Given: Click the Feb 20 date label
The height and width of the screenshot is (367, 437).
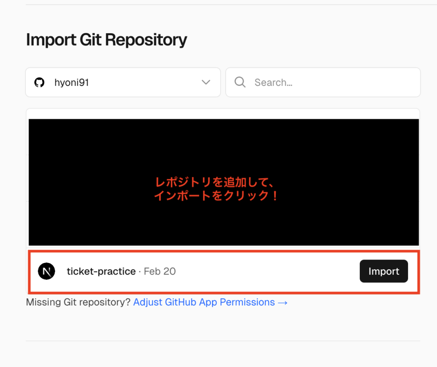Looking at the screenshot, I should 160,271.
